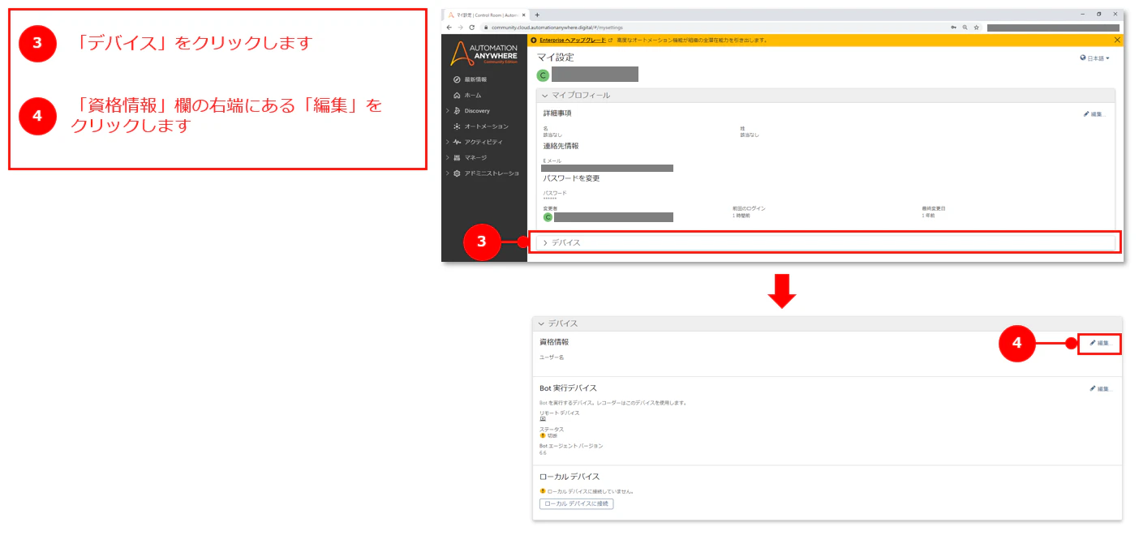This screenshot has width=1139, height=535.
Task: Open オートメーション in the sidebar
Action: (x=481, y=126)
